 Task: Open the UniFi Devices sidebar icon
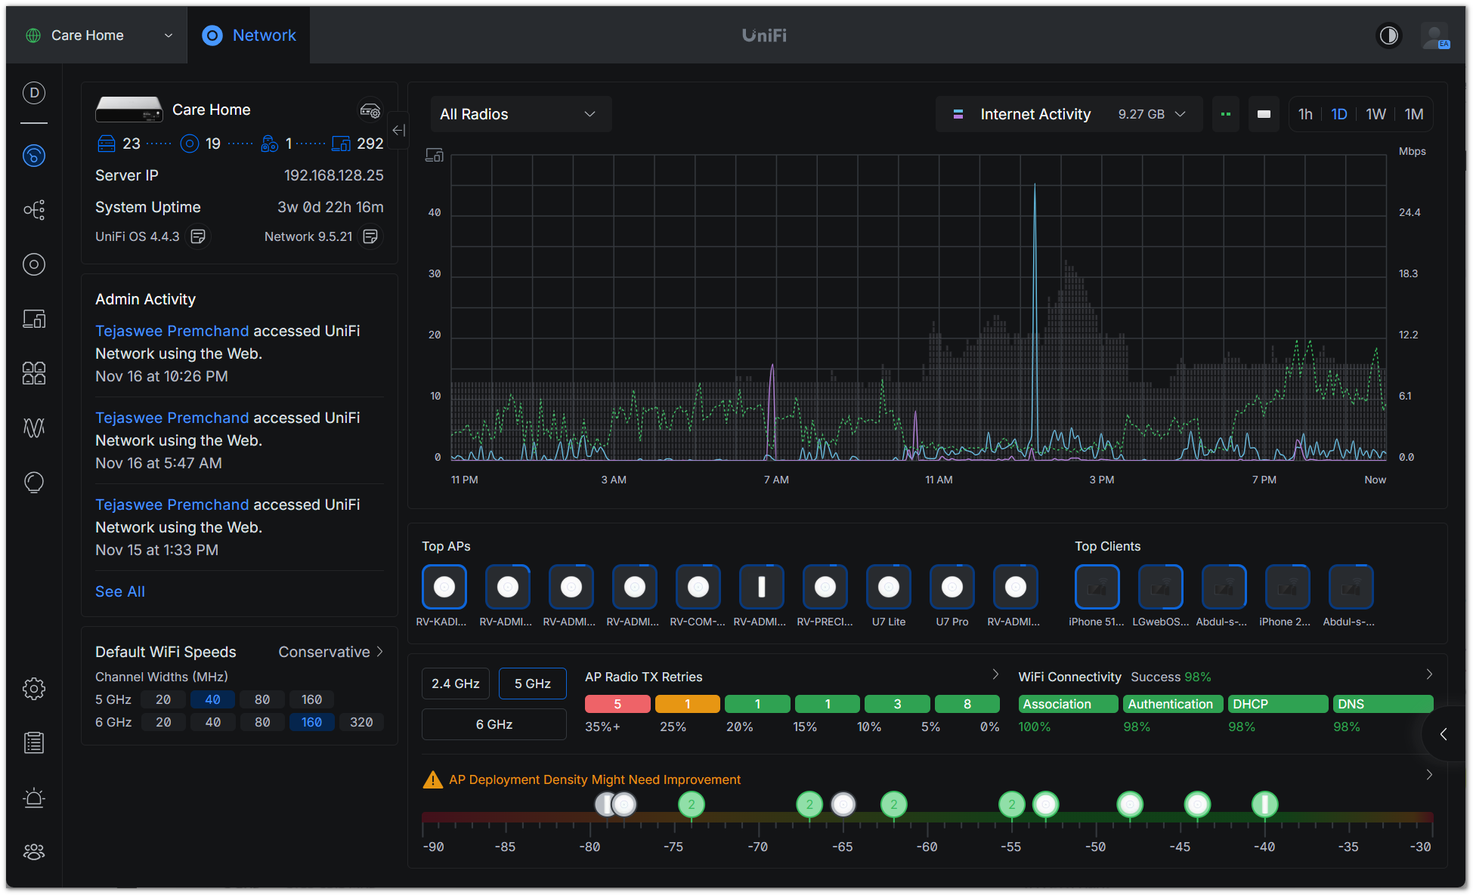34,264
